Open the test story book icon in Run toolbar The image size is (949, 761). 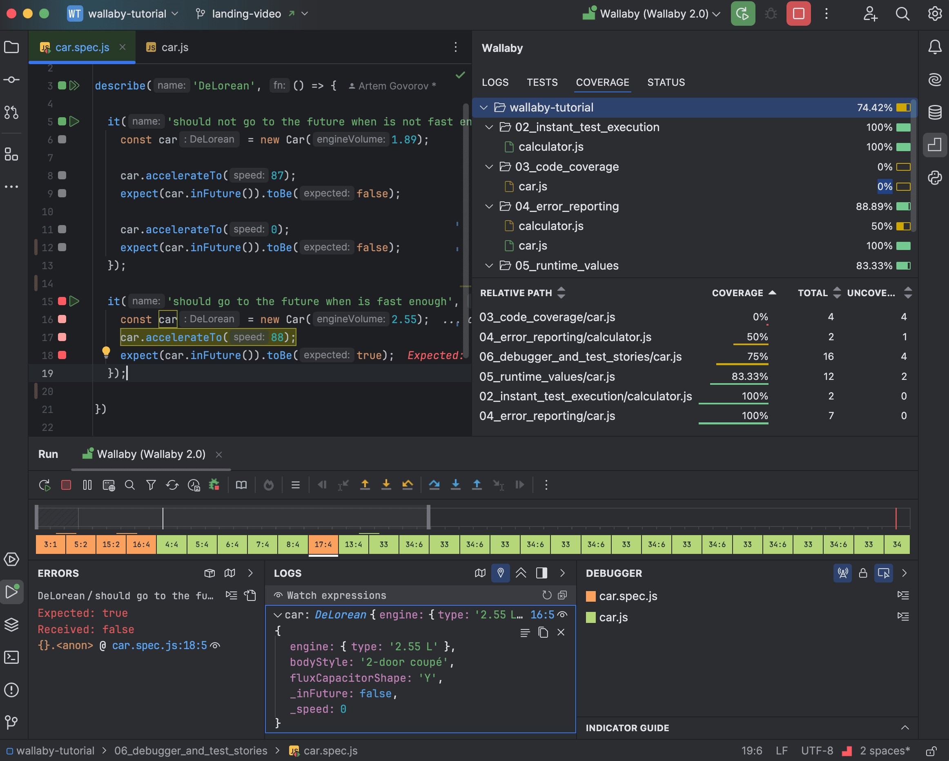pos(241,485)
